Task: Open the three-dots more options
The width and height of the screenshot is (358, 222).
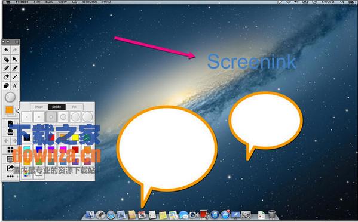Action: coord(10,177)
